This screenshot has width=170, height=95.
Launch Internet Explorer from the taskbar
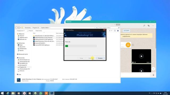click(8, 93)
